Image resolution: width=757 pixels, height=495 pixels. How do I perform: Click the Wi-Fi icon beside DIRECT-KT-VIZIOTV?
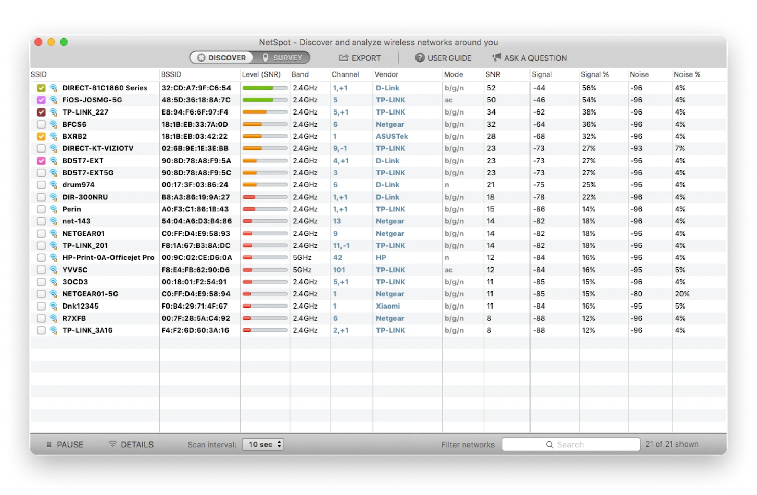[x=53, y=149]
